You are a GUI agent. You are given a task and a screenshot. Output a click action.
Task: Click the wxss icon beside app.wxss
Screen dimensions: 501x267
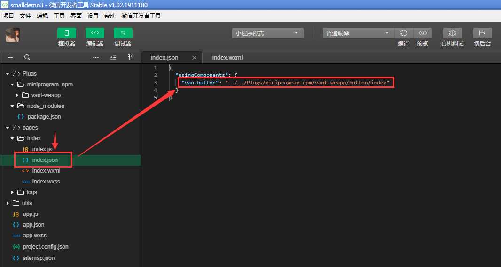click(x=16, y=236)
